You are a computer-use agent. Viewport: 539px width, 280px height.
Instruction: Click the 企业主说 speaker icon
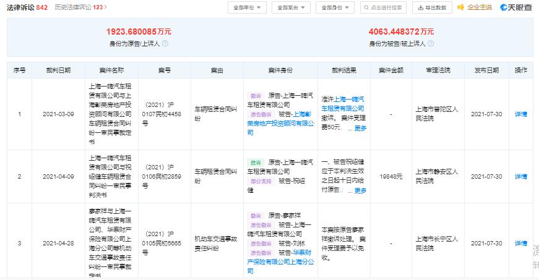coord(461,7)
